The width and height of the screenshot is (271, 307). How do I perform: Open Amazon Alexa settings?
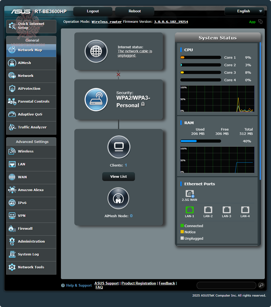tap(31, 190)
